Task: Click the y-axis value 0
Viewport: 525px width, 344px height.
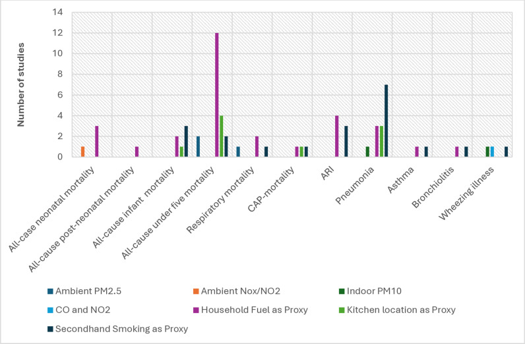Action: tap(60, 157)
